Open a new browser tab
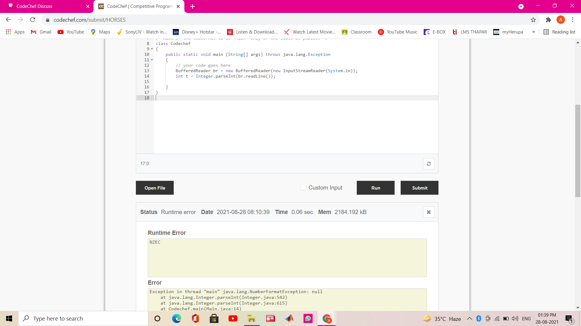 pos(192,6)
